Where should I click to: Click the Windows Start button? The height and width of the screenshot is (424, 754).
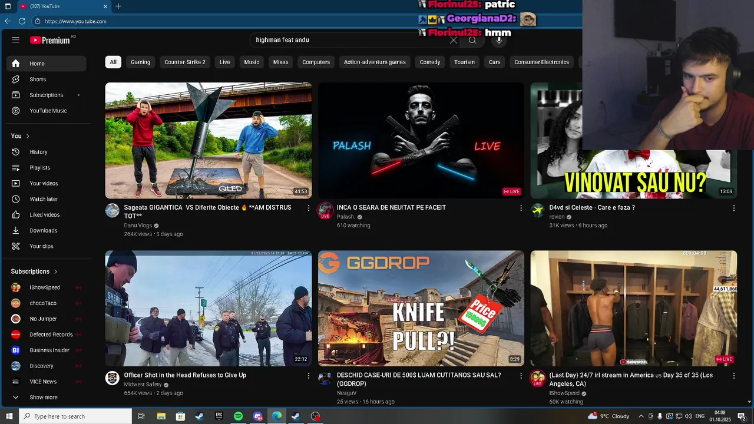[9, 416]
